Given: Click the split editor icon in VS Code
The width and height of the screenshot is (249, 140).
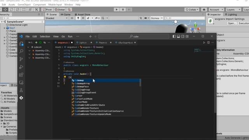Looking at the screenshot, I should pyautogui.click(x=209, y=42).
